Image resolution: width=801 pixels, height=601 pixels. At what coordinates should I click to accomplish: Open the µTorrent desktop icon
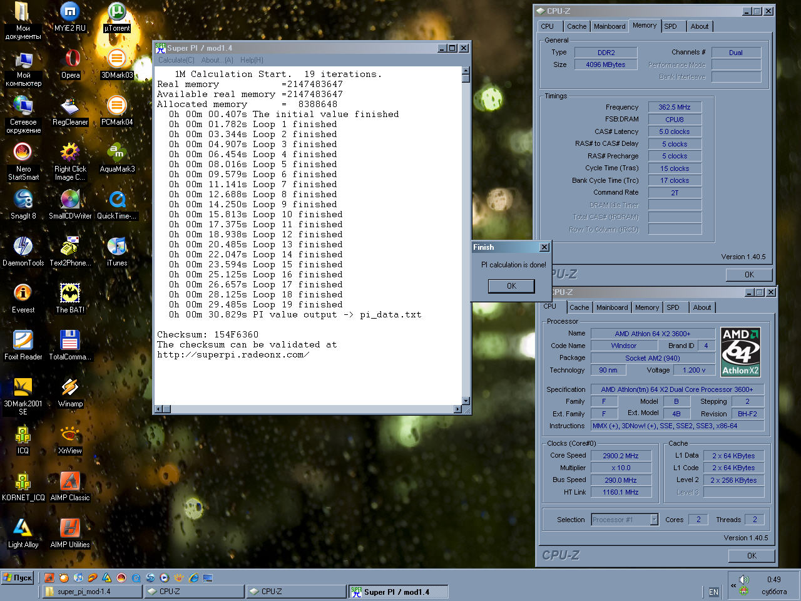coord(117,17)
